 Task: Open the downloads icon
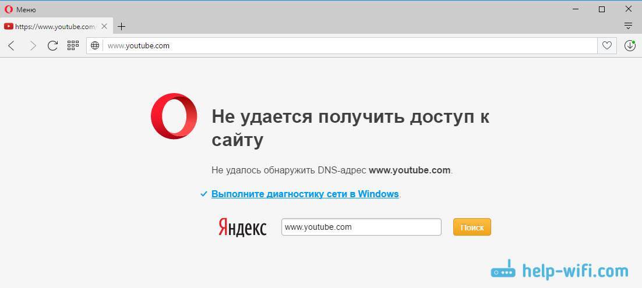pos(630,46)
